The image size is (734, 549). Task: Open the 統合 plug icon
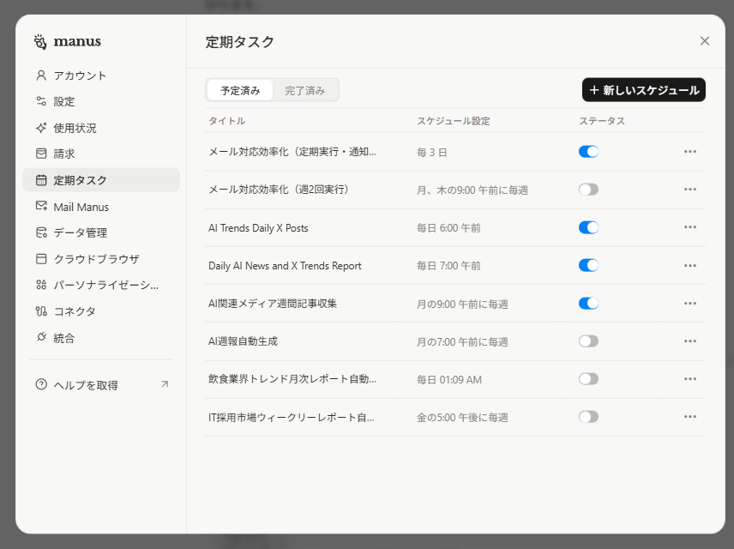[x=41, y=337]
